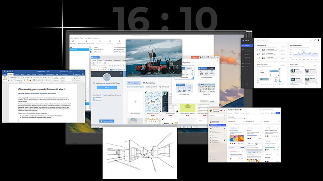Screen dimensions: 323x181
Task: Open the Настройки menu in the package manager
Action: tap(88, 38)
